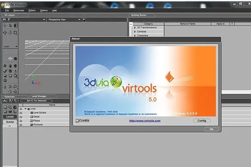
Task: Select the Building Blocks tab
Action: 141,15
